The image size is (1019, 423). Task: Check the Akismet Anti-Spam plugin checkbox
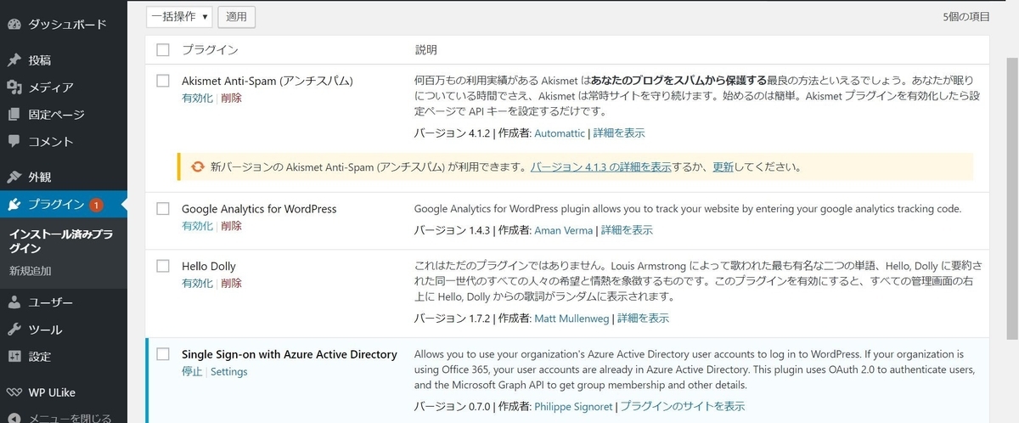163,81
